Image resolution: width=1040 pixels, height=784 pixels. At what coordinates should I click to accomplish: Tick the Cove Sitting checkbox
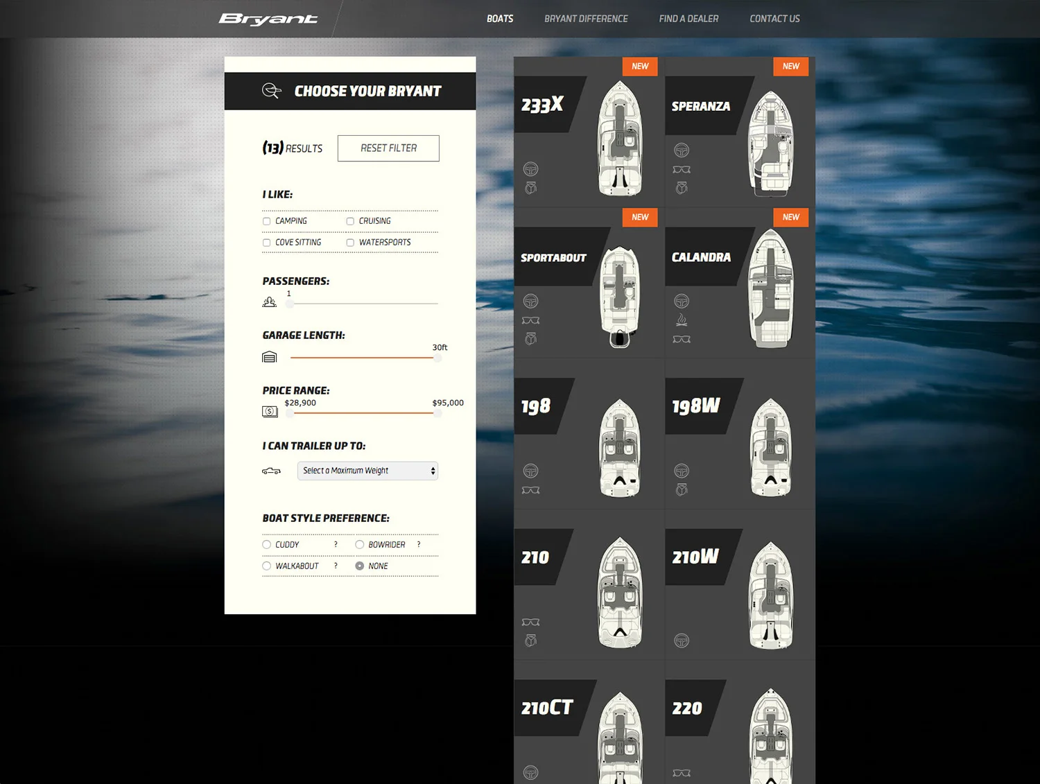(266, 243)
